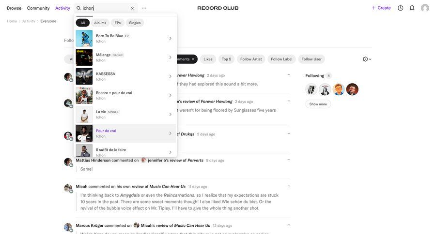Viewport: 436px width, 234px height.
Task: Open the Activity menu
Action: (62, 8)
